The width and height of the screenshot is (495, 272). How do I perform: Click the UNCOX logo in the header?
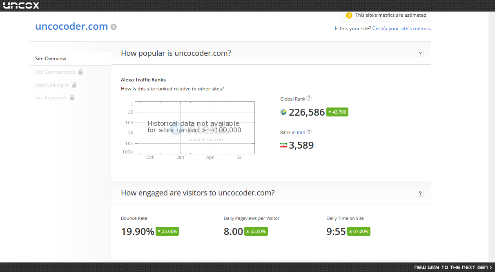point(21,5)
